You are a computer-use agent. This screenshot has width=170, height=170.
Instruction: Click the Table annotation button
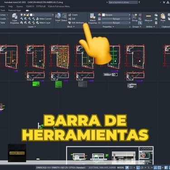click(x=3, y=23)
